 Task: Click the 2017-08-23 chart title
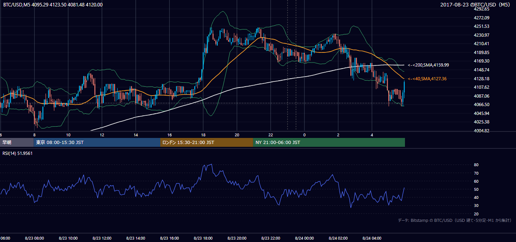(x=477, y=5)
